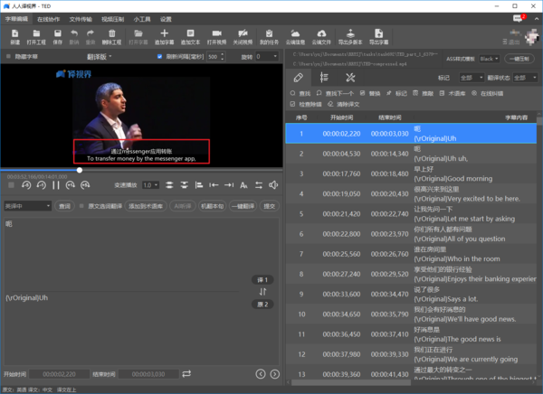Viewport: 543px width, 394px height.
Task: Click the 新建 (New) toolbar icon
Action: tap(14, 34)
